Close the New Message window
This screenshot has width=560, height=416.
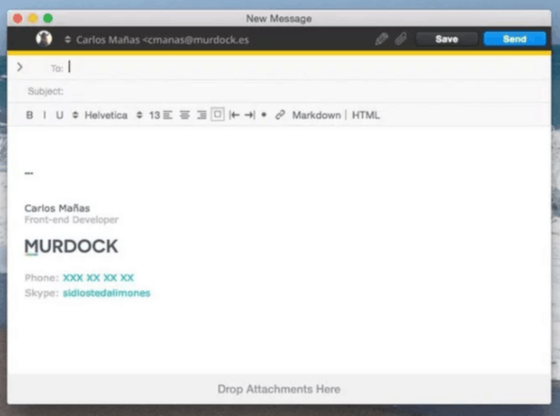coord(18,18)
